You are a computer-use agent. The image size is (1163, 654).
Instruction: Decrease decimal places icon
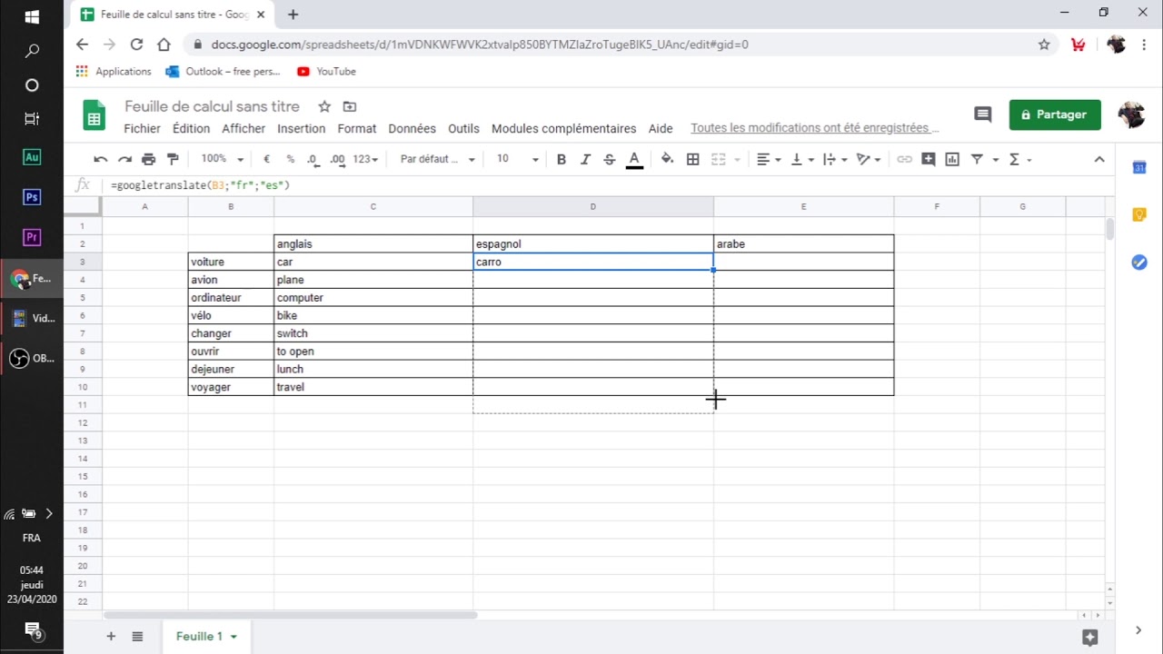click(313, 159)
